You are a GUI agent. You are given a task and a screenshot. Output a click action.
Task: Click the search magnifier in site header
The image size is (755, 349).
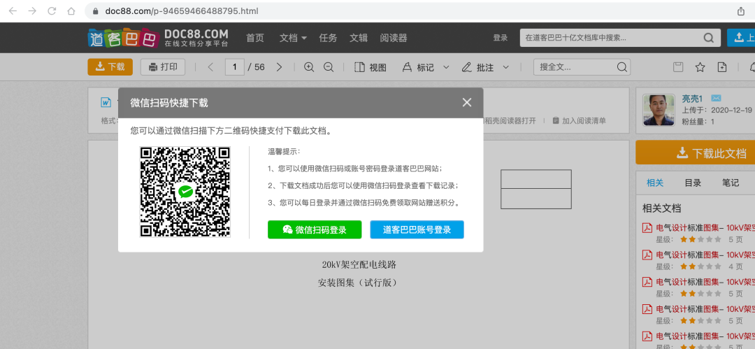[708, 38]
